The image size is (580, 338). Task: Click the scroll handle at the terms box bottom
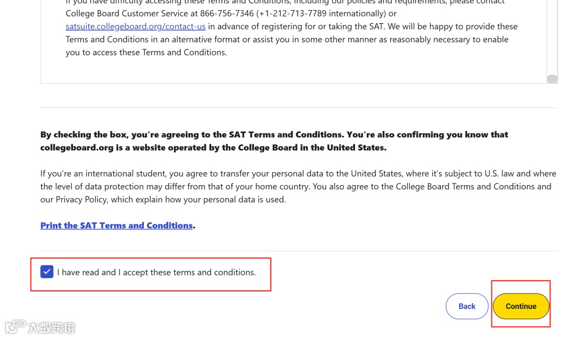coord(552,79)
